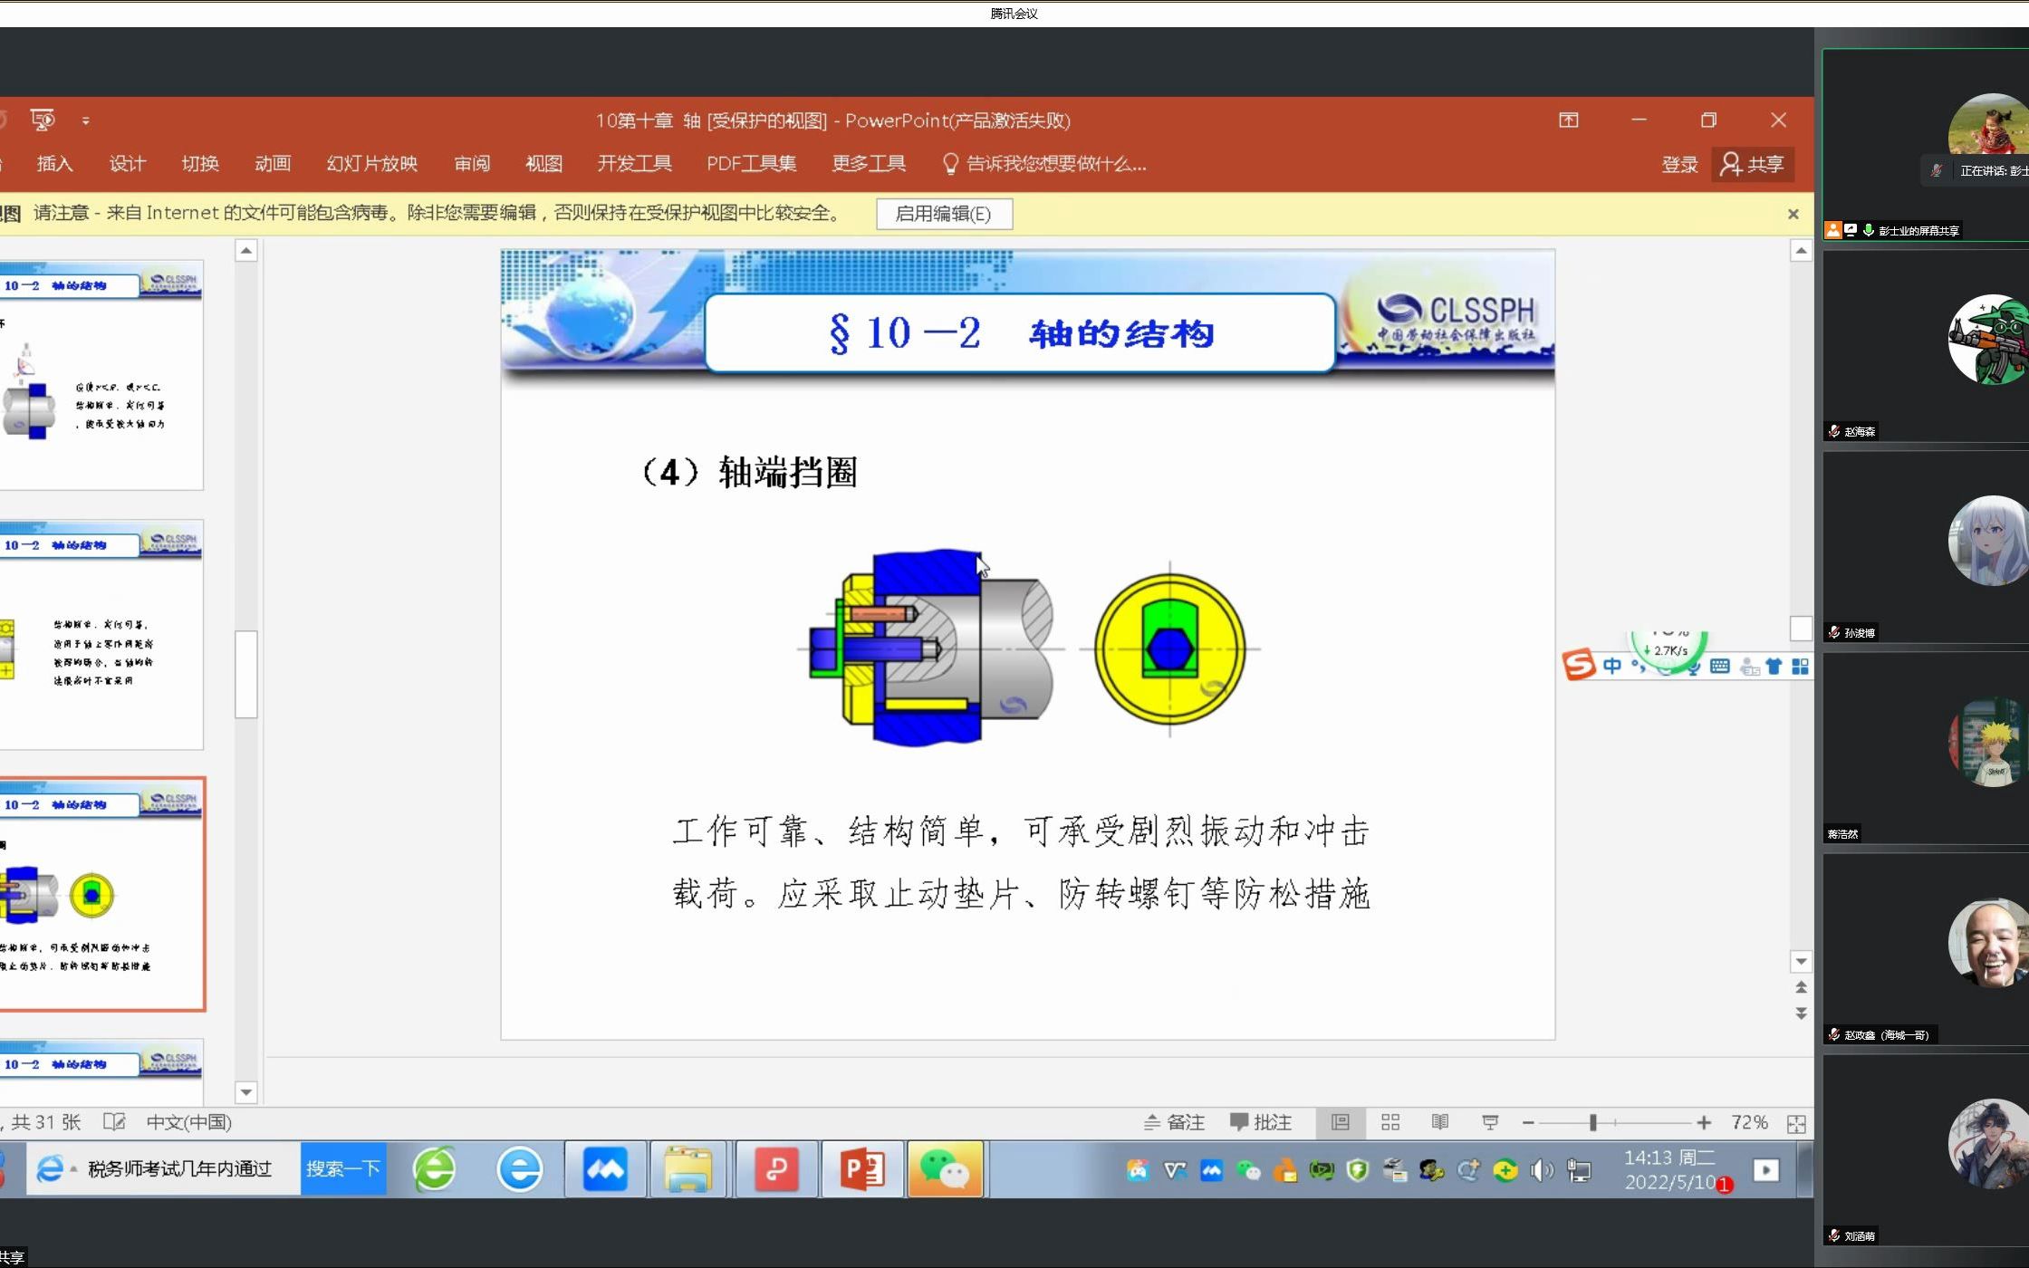Screen dimensions: 2029x1268
Task: Click the 共享 share button
Action: click(x=1753, y=165)
